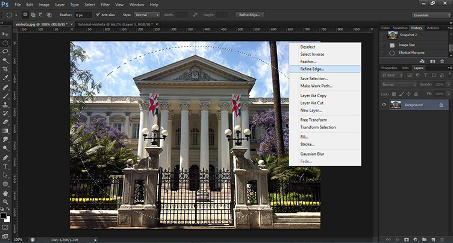Image resolution: width=453 pixels, height=243 pixels.
Task: Open the layer blend mode dropdown
Action: pos(398,84)
